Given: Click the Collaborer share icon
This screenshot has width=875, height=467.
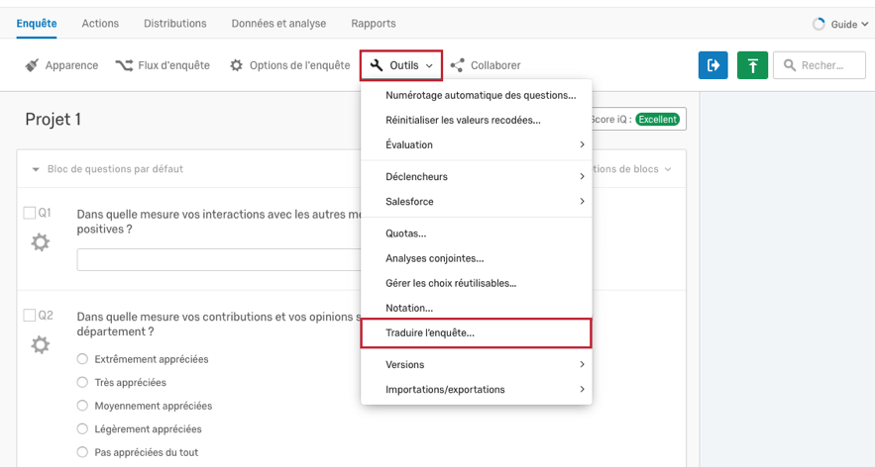Looking at the screenshot, I should tap(457, 65).
